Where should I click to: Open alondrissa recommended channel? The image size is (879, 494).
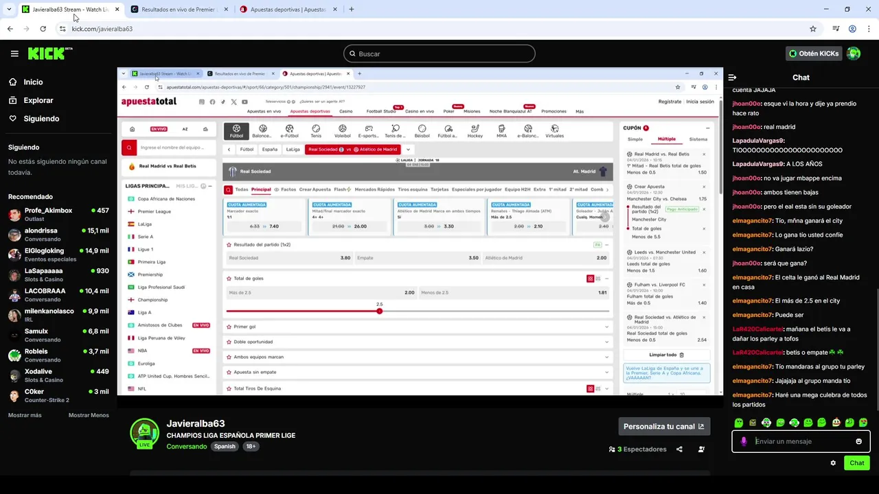[x=58, y=235]
